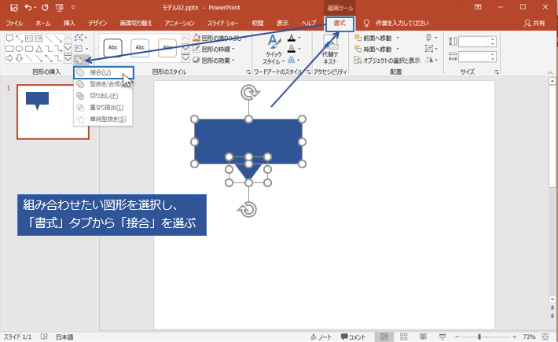Image resolution: width=558 pixels, height=342 pixels.
Task: Click the spell check icon in status bar
Action: pos(44,336)
